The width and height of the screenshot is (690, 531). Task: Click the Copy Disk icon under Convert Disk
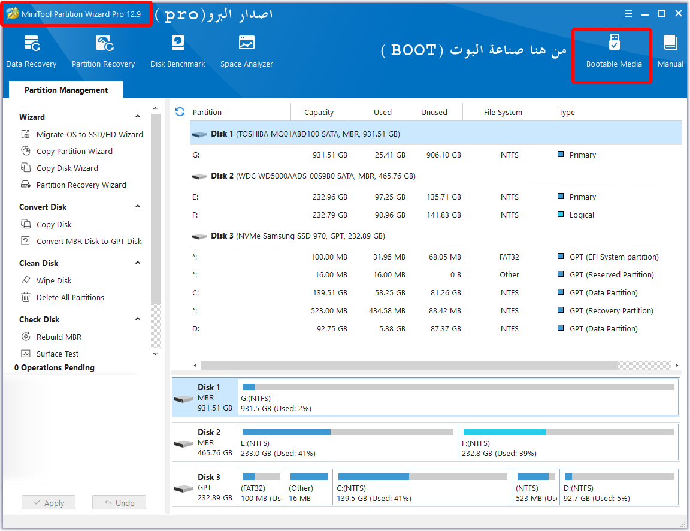tap(26, 224)
